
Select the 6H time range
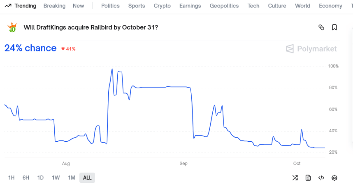(26, 178)
